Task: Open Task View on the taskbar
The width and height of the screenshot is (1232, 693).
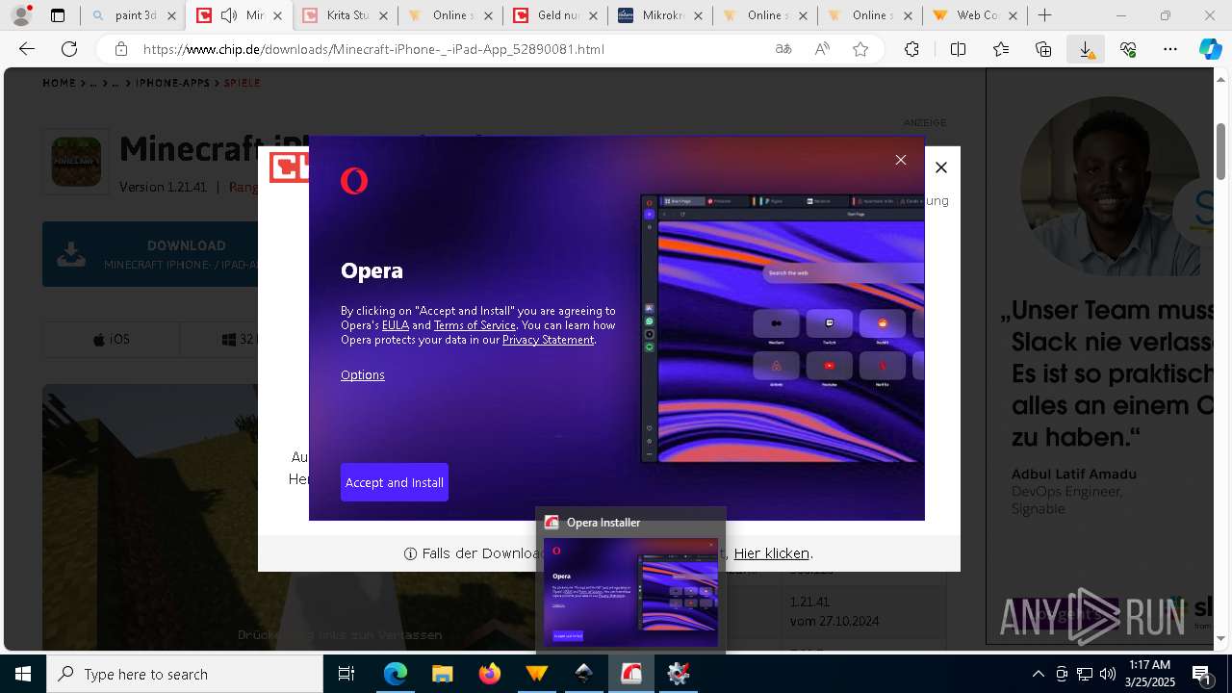Action: 346,674
